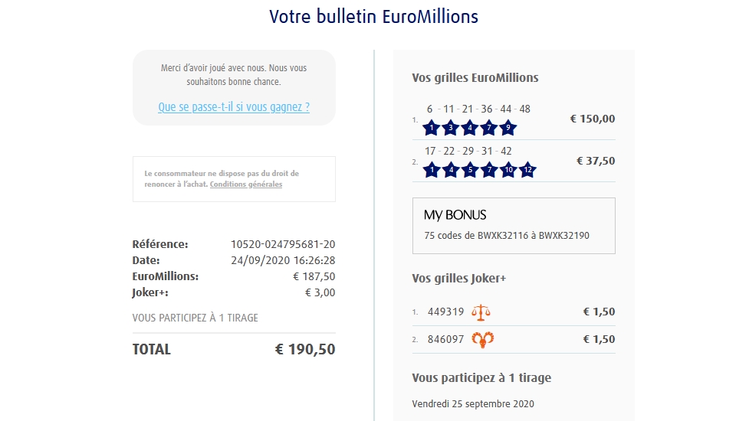Select star number 9 in first grid
The width and height of the screenshot is (749, 421).
click(508, 128)
